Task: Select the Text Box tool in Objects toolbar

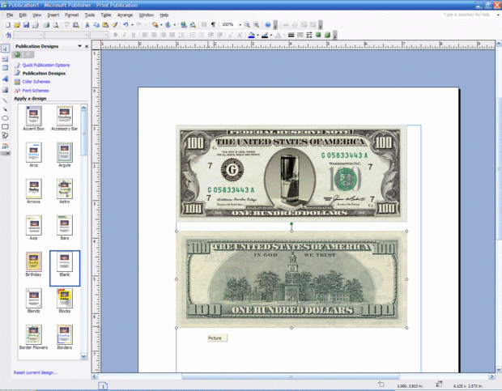Action: pos(5,59)
